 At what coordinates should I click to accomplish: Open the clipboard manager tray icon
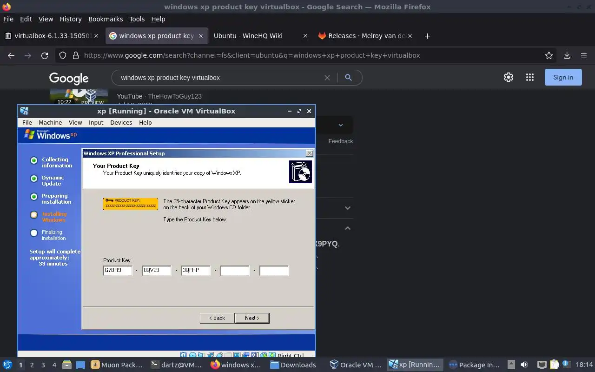(x=554, y=365)
